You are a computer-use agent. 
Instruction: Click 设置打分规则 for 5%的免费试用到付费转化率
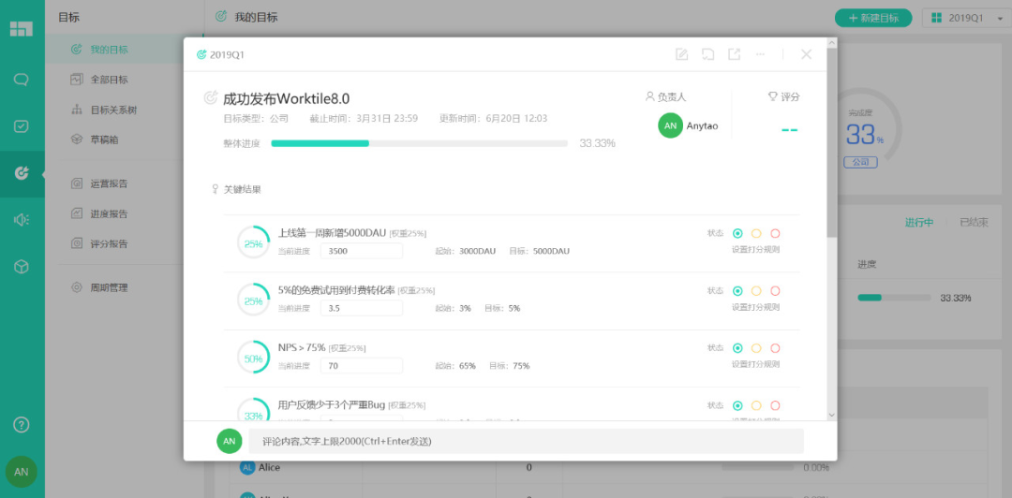(x=756, y=307)
